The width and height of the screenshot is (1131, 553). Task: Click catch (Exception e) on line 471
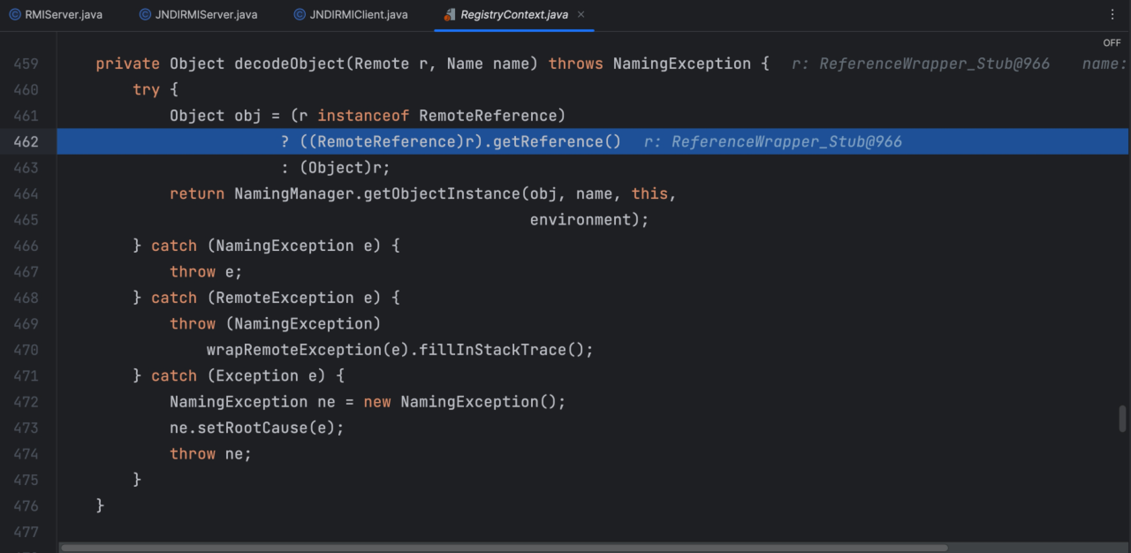[238, 376]
